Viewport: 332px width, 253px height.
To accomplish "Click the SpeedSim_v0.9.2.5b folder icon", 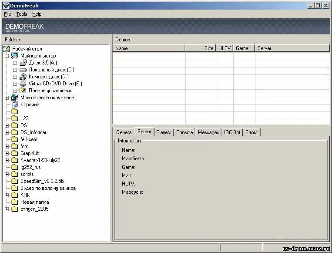I will coord(15,181).
